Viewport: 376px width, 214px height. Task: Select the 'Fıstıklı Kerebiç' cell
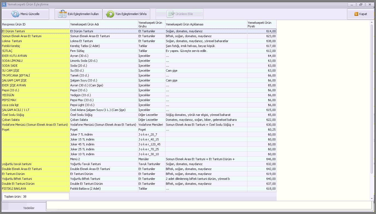(35, 46)
